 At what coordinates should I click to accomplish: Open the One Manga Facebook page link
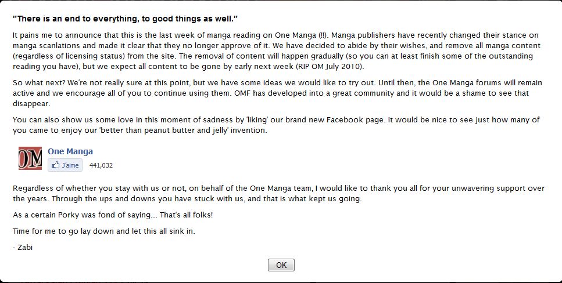tap(70, 151)
